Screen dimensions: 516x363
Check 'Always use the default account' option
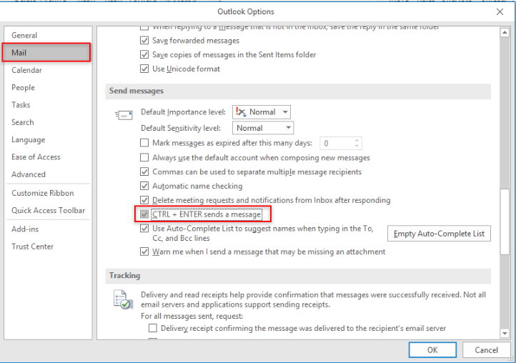tap(145, 157)
